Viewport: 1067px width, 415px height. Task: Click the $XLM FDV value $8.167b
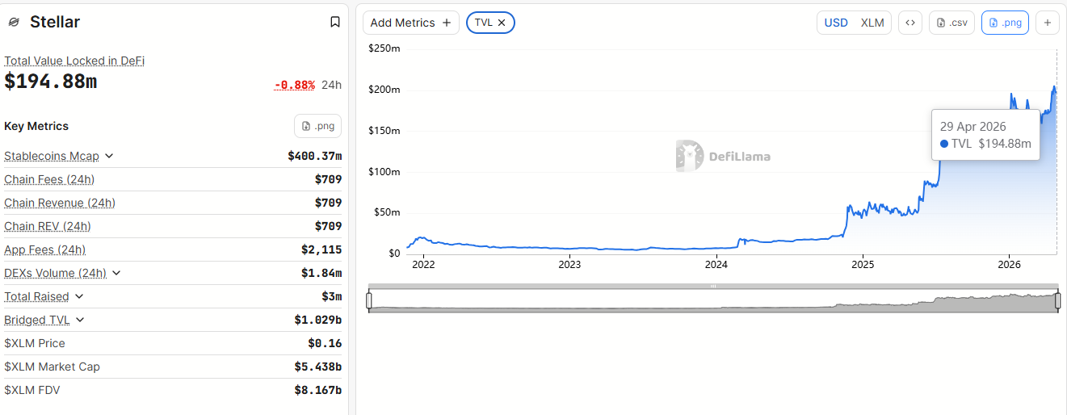(x=318, y=390)
